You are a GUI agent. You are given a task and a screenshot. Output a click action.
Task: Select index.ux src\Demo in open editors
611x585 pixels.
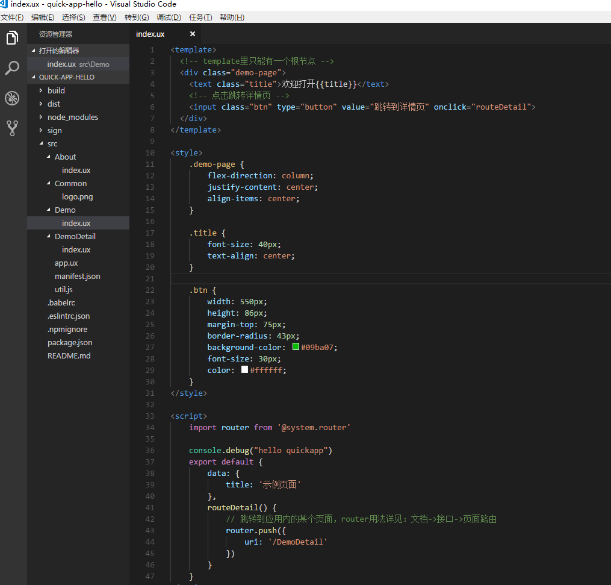tap(78, 64)
